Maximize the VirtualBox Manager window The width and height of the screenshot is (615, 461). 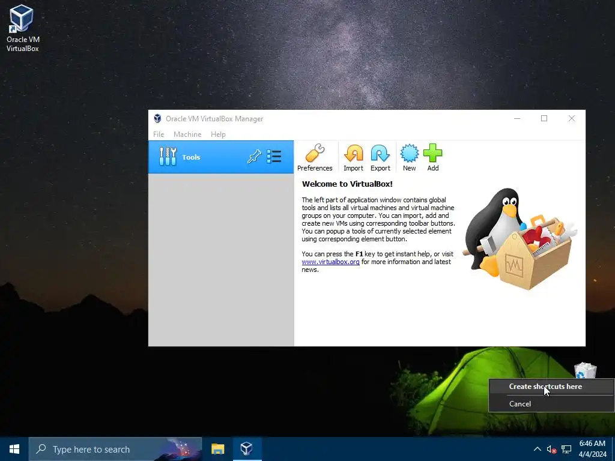coord(544,118)
